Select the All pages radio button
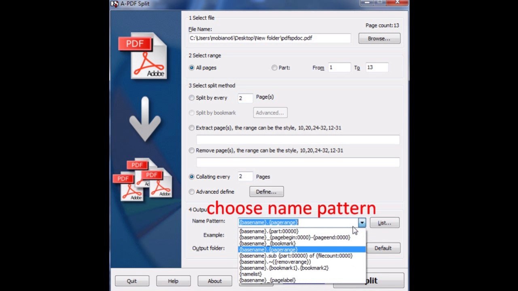 [191, 68]
